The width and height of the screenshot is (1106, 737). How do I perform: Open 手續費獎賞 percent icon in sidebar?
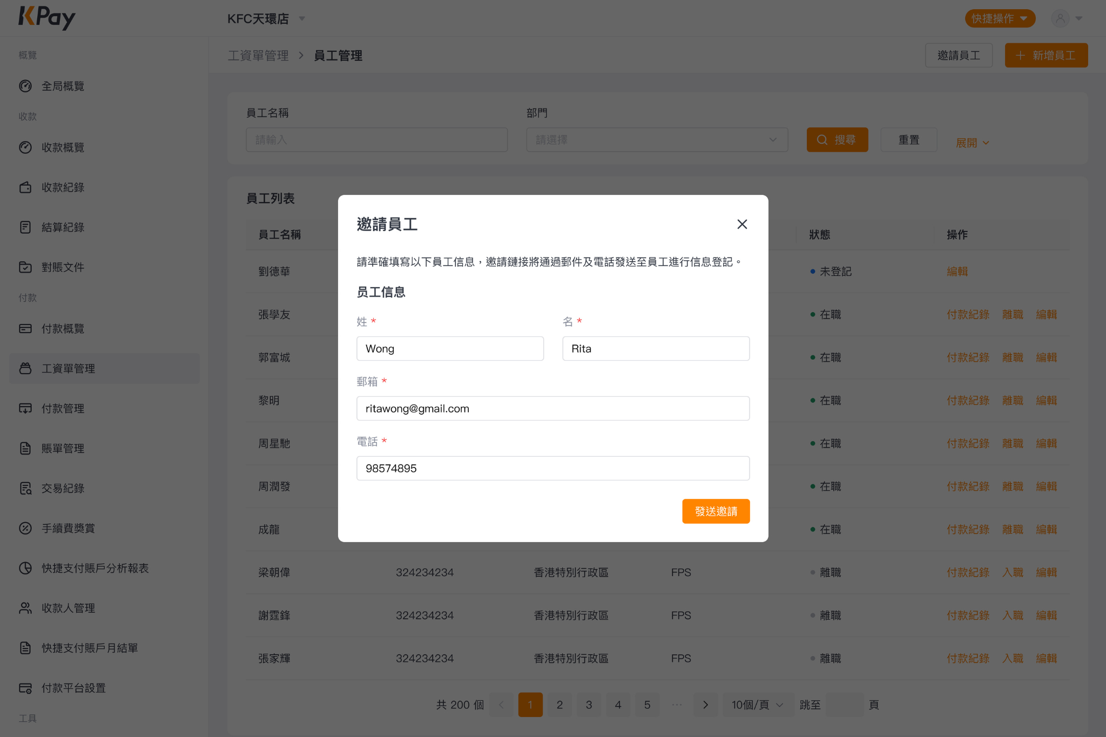pos(25,529)
